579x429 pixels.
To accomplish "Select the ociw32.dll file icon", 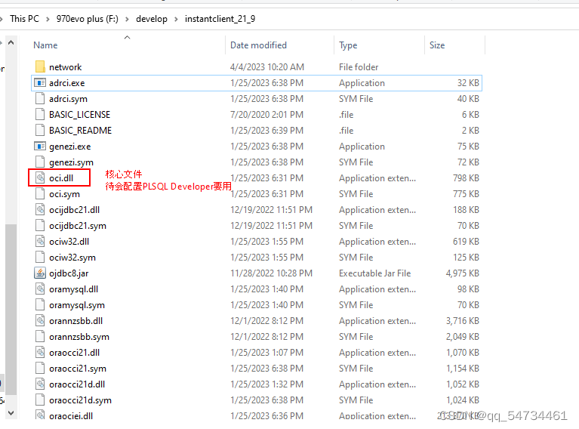I will click(x=40, y=242).
